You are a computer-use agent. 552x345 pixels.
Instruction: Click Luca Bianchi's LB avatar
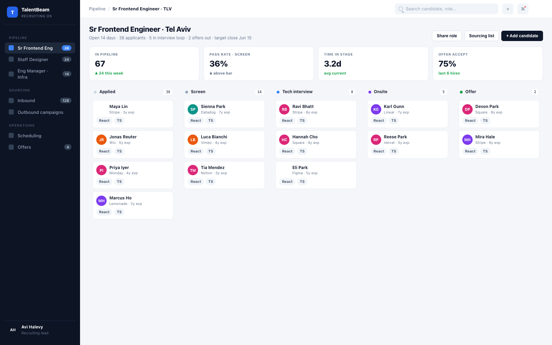click(x=193, y=140)
